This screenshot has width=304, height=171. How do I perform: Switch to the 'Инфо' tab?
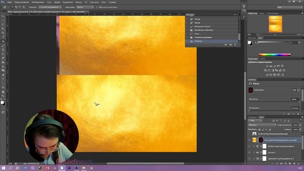coord(262,13)
